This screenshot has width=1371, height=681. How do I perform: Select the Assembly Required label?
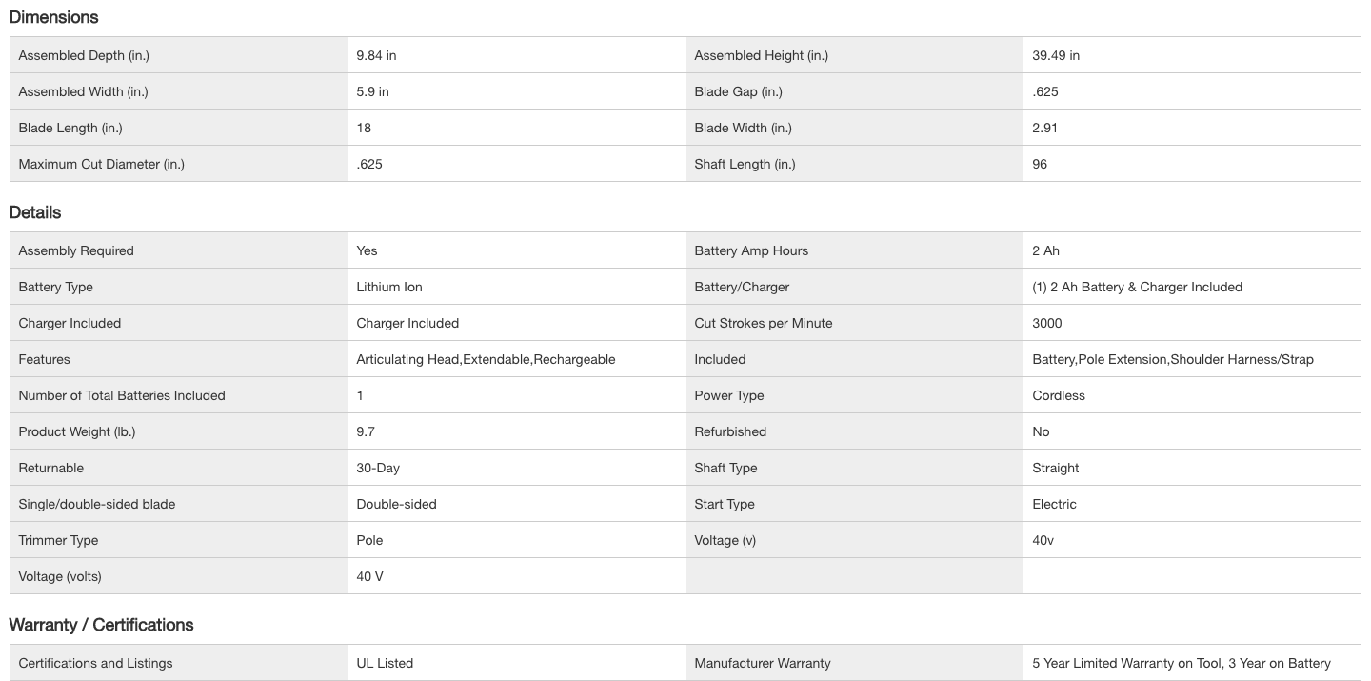(x=76, y=251)
